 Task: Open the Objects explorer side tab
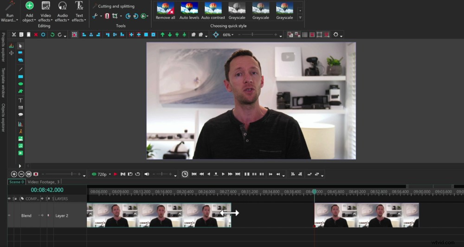tap(3, 117)
